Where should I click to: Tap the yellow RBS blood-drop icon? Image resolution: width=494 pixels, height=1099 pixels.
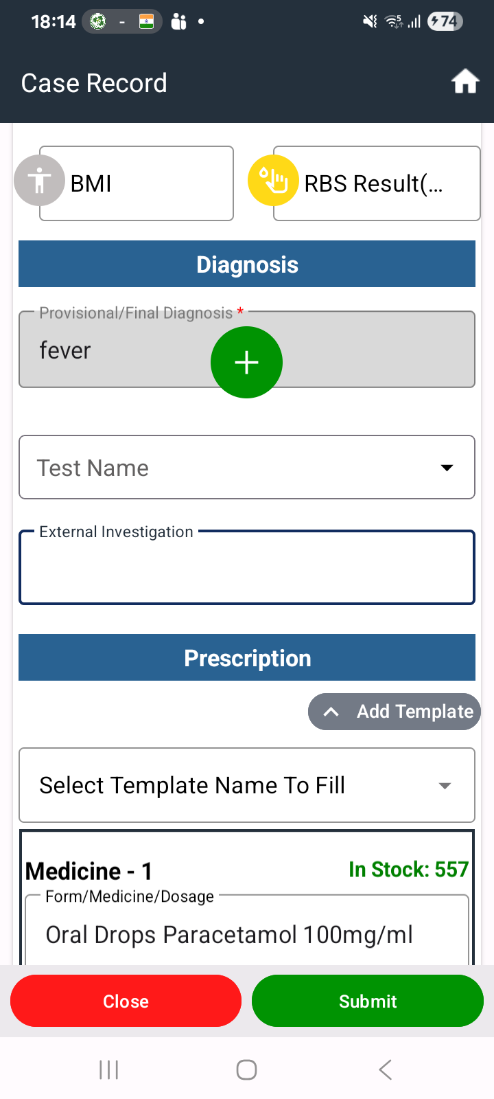(273, 181)
